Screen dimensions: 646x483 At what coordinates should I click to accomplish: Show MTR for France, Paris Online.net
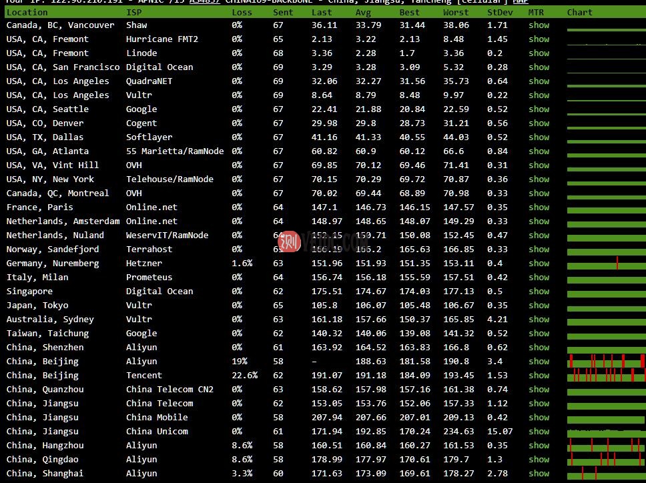click(x=539, y=207)
